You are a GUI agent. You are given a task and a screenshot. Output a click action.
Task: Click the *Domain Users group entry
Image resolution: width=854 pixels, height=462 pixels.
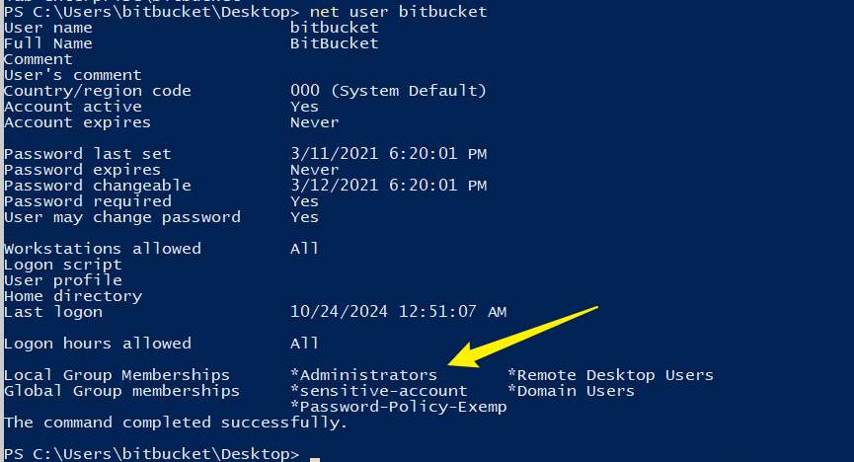(571, 391)
